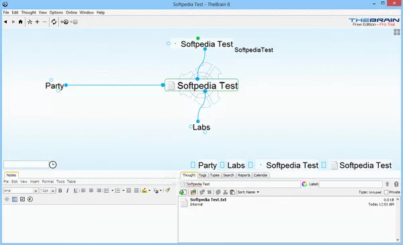Expand the Sort: Name dropdown

point(249,192)
